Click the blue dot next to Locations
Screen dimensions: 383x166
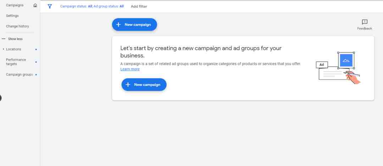coord(36,49)
